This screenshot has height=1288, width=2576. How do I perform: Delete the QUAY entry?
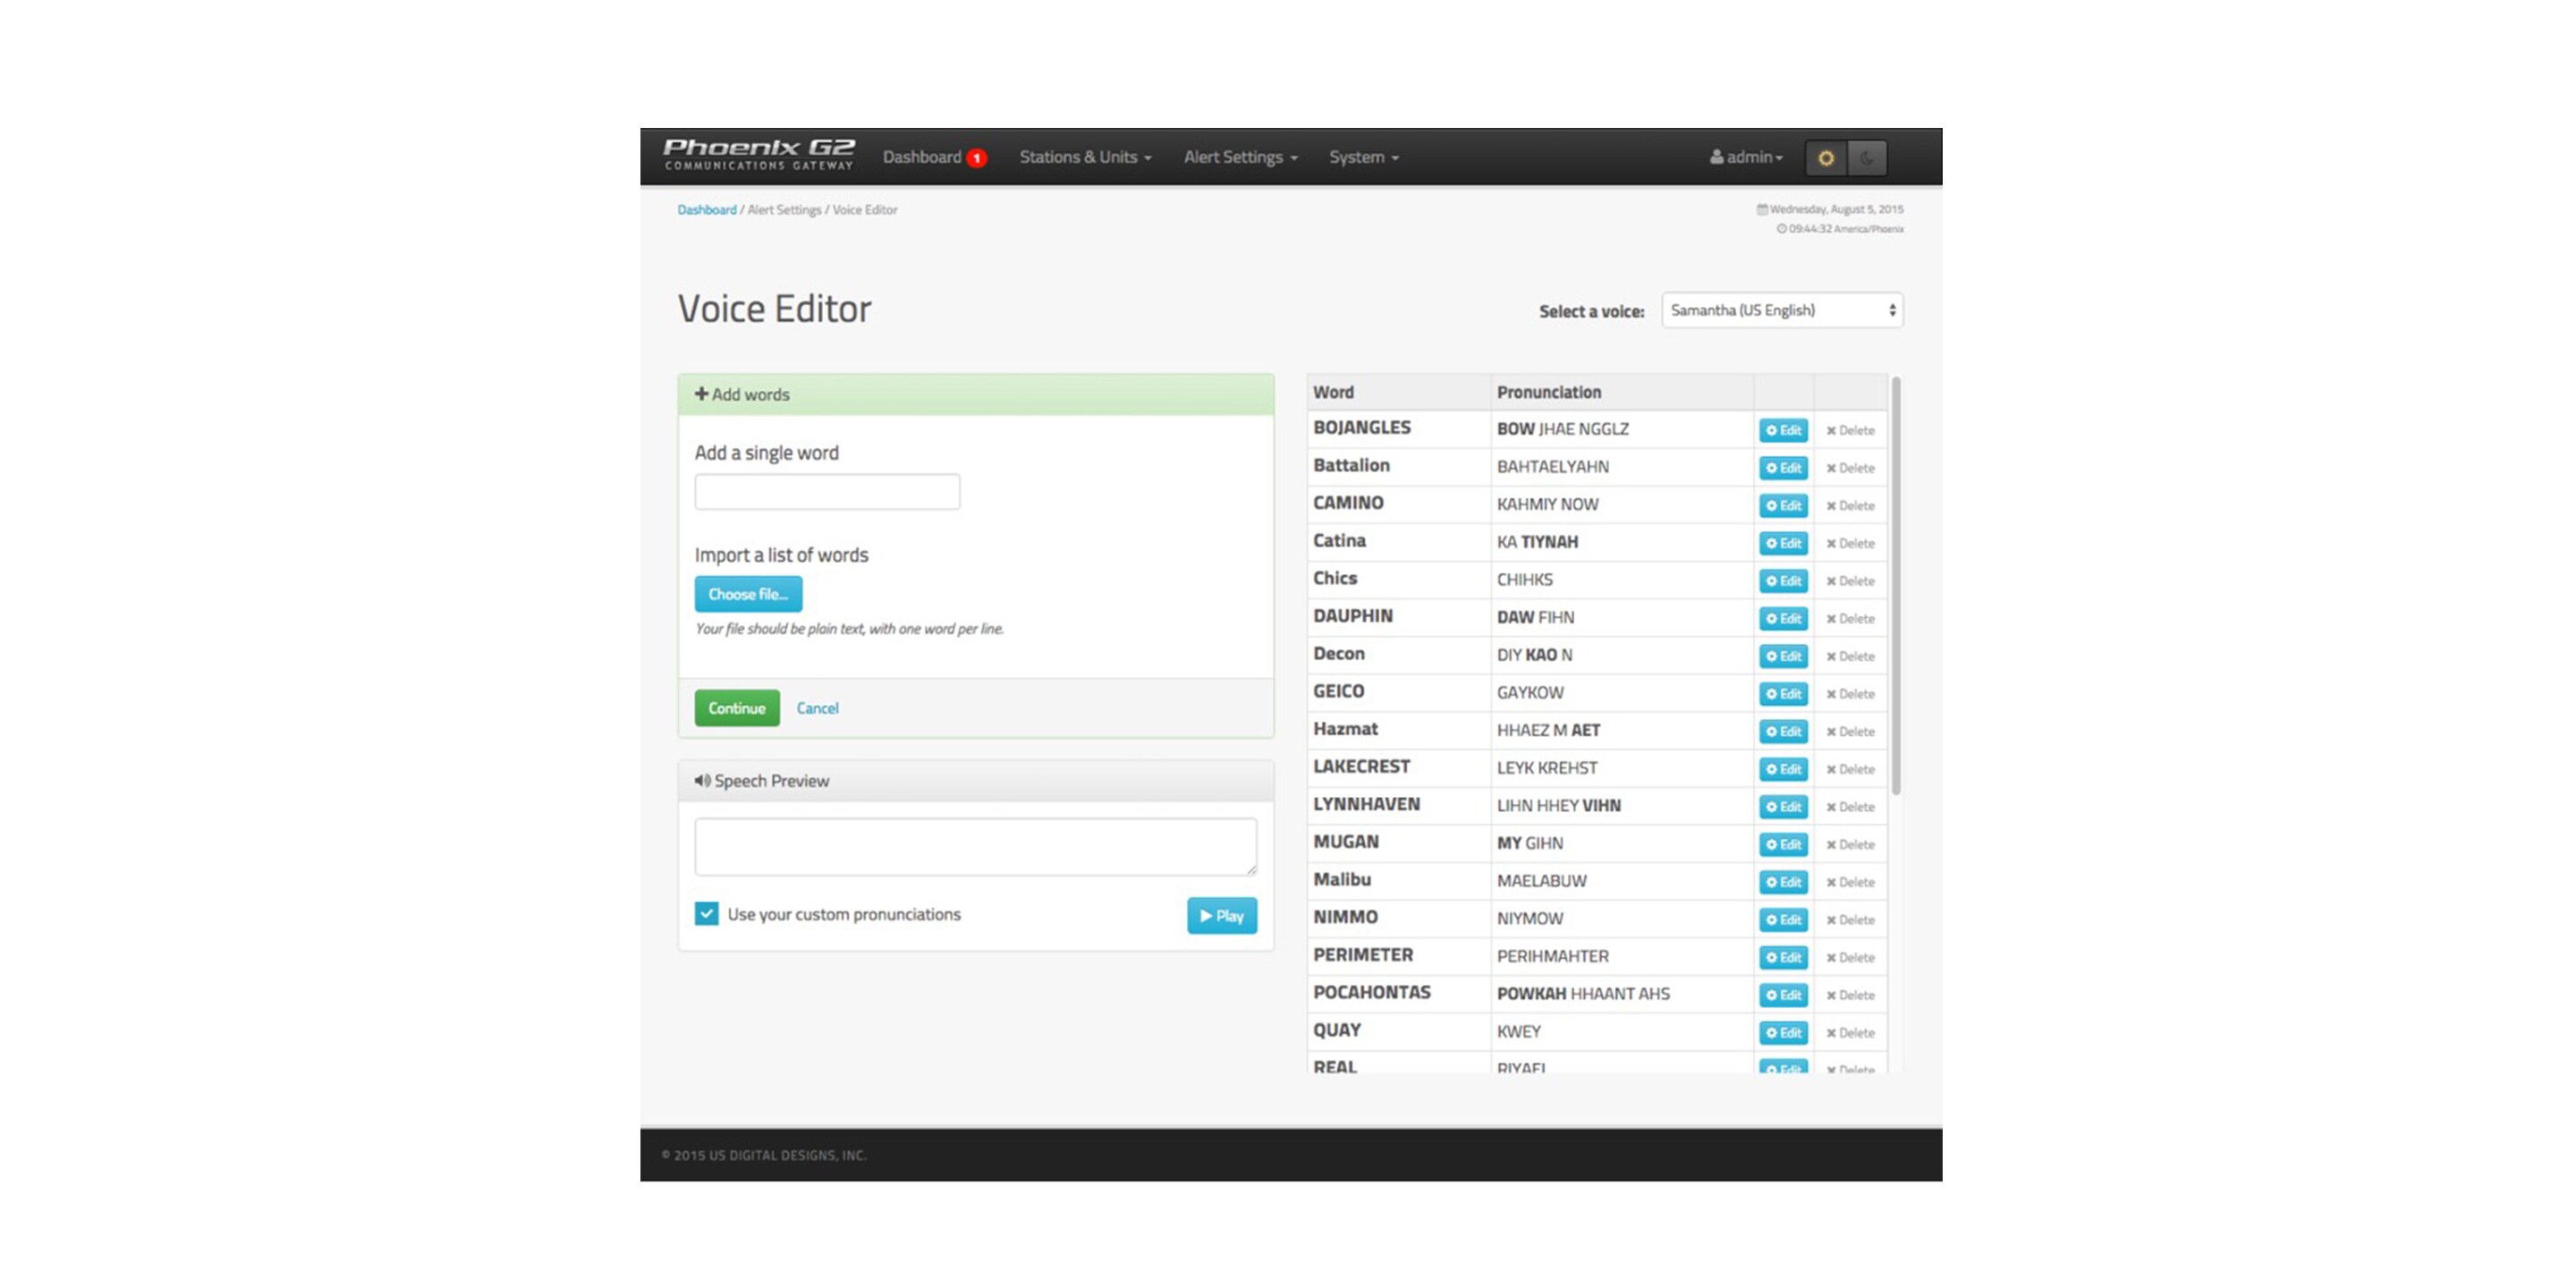click(1850, 1033)
